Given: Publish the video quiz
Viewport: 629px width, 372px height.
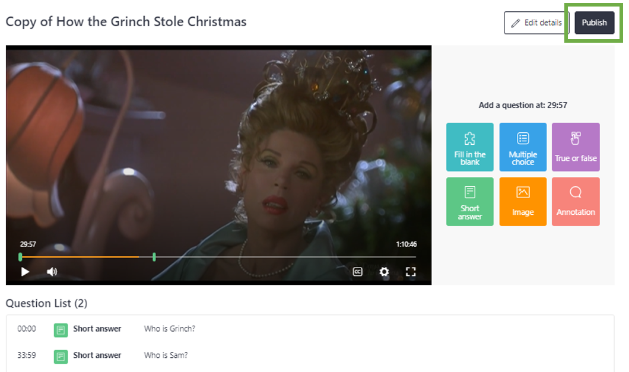Looking at the screenshot, I should [594, 23].
